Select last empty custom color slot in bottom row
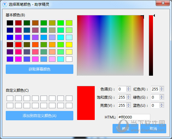The image size is (172, 139). (69, 106)
